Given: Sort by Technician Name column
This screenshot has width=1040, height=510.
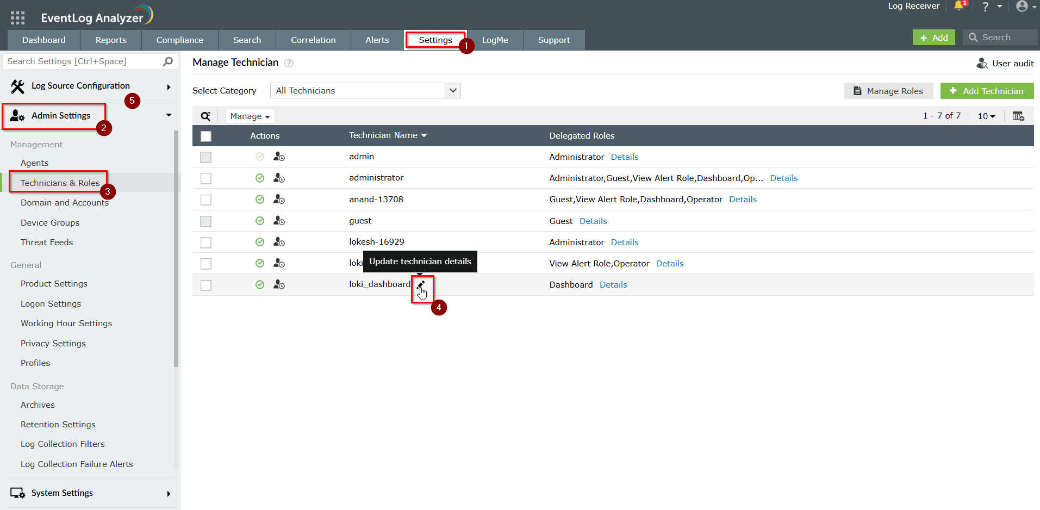Looking at the screenshot, I should coord(388,135).
